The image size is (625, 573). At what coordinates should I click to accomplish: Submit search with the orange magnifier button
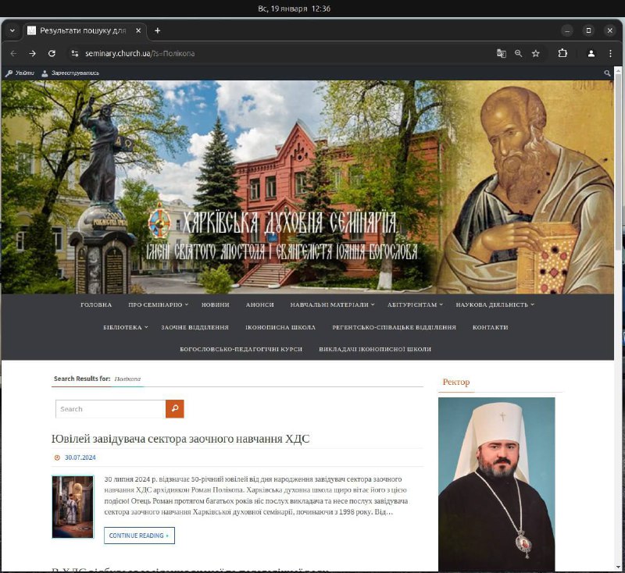[x=174, y=409]
